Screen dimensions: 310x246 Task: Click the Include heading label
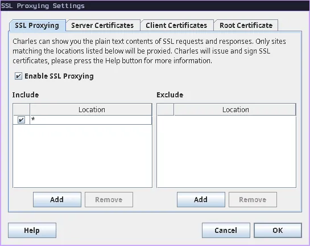26,95
